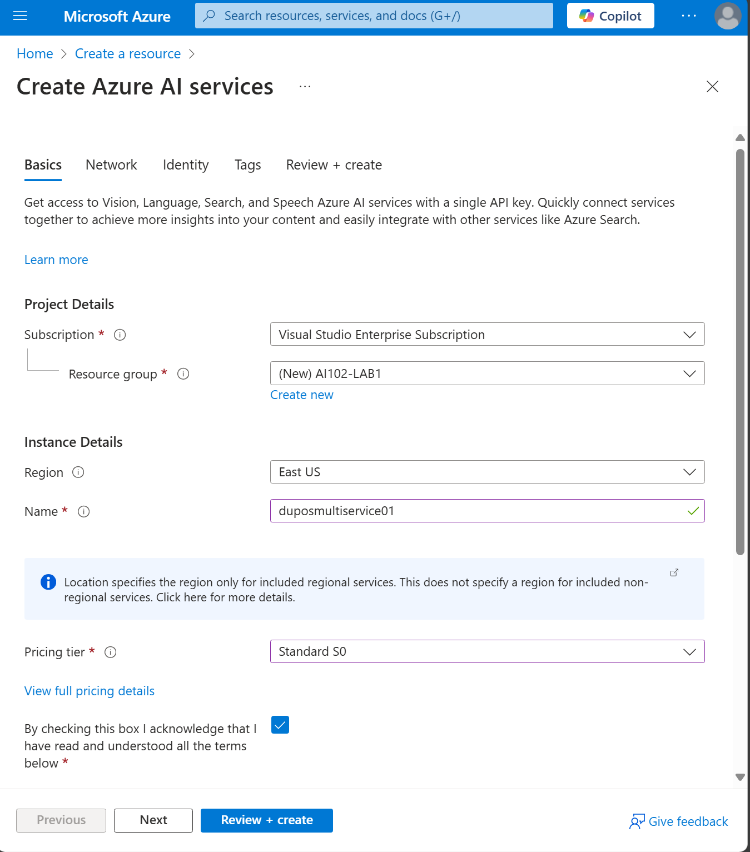Image resolution: width=750 pixels, height=852 pixels.
Task: Switch to the Network tab
Action: coord(111,165)
